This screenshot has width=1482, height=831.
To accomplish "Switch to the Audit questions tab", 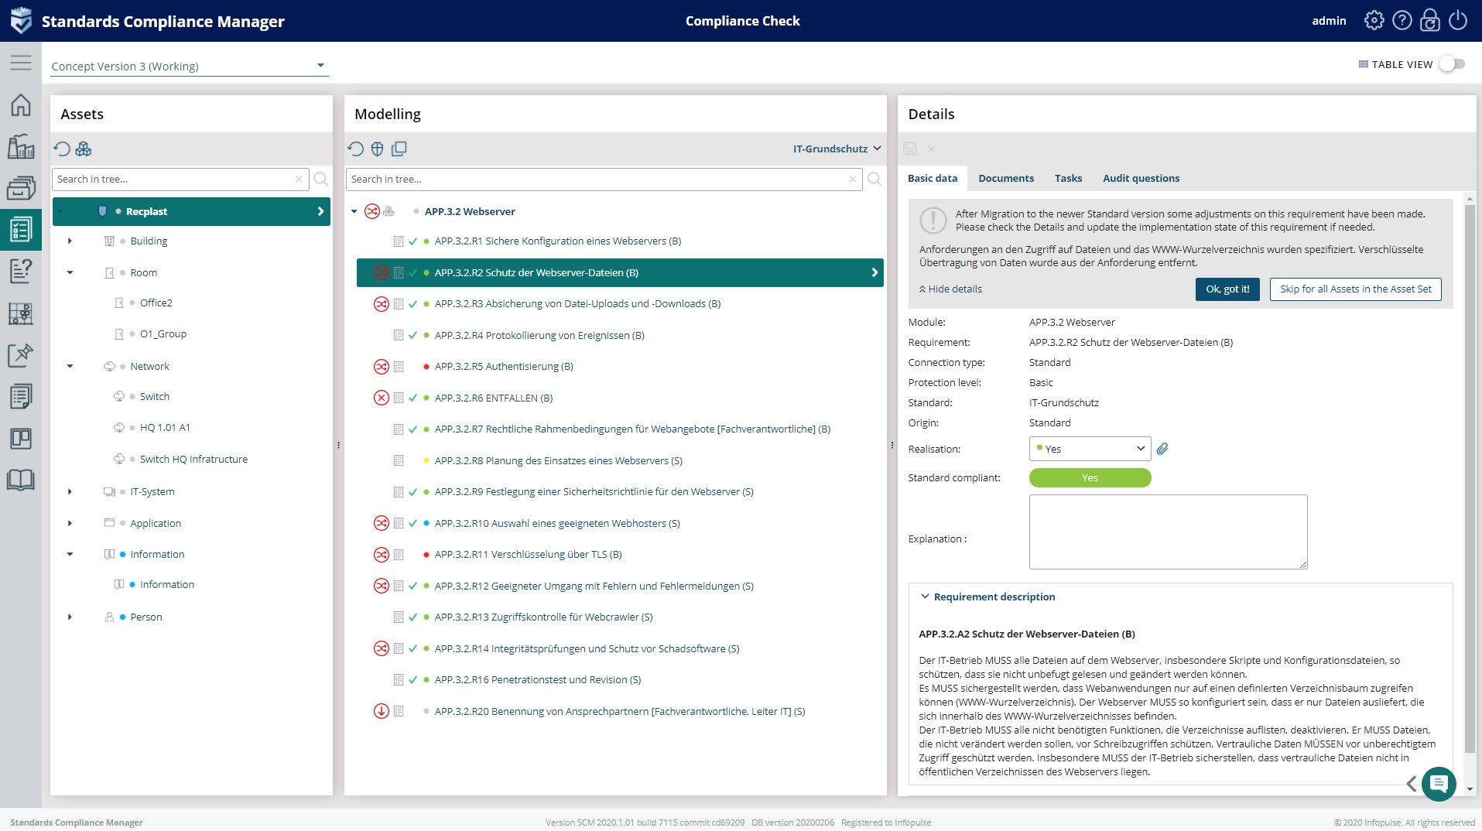I will click(1141, 178).
